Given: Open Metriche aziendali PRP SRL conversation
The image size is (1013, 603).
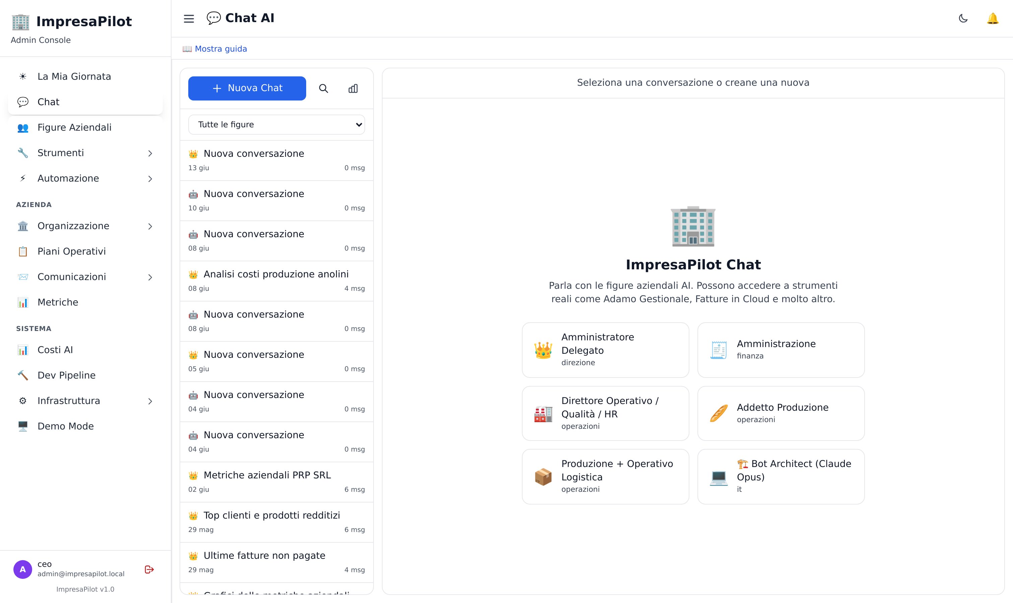Looking at the screenshot, I should coord(276,482).
